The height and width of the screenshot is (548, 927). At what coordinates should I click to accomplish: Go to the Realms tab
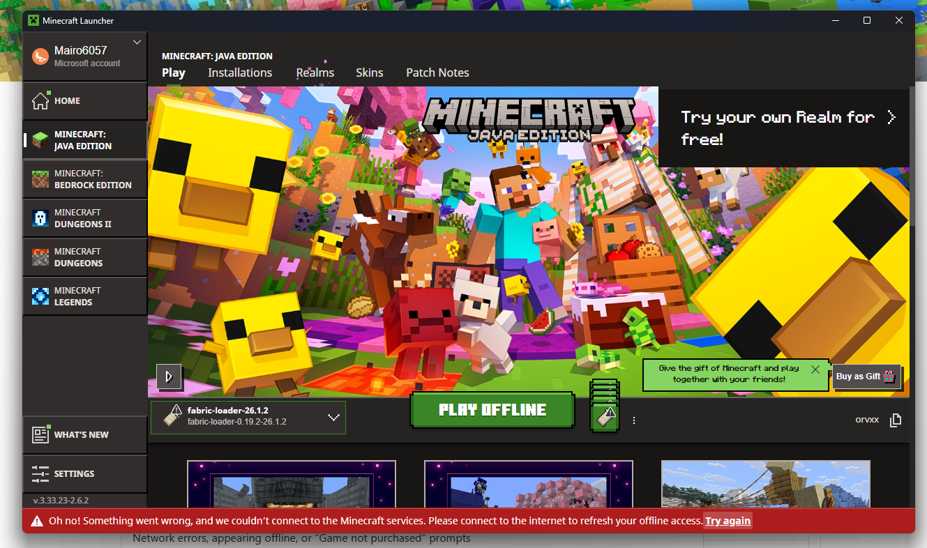click(315, 73)
